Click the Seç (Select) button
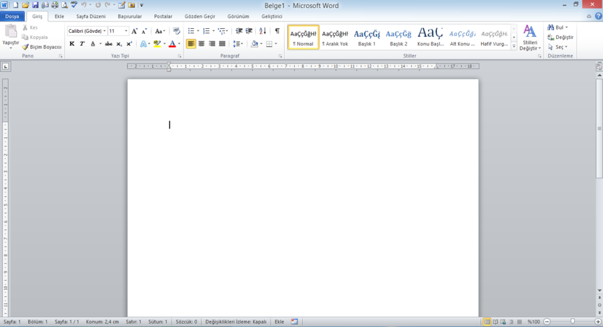The image size is (603, 327). click(557, 47)
